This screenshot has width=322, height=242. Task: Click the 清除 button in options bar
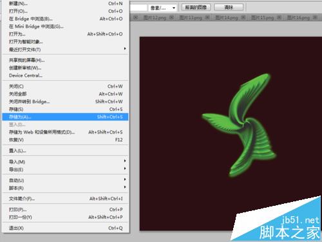[229, 8]
